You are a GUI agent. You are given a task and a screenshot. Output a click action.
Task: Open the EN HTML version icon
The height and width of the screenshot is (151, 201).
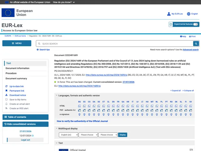point(113,106)
